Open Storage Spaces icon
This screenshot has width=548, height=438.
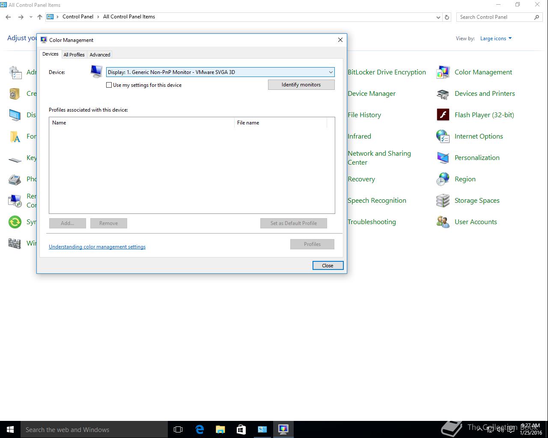coord(443,201)
